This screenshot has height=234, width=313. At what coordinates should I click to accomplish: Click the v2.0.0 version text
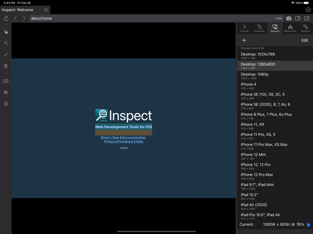tap(124, 148)
